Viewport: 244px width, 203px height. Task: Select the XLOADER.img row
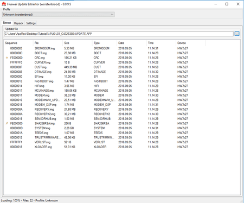(122, 147)
